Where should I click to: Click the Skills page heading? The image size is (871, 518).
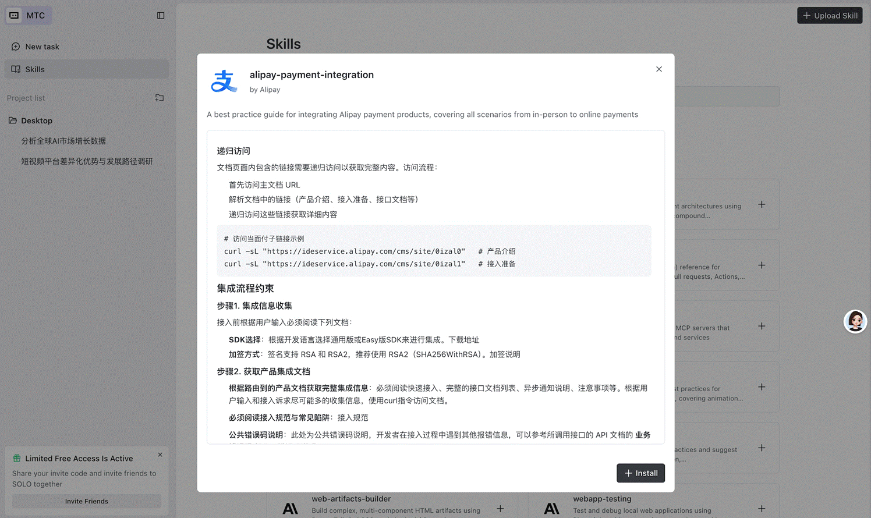(284, 44)
